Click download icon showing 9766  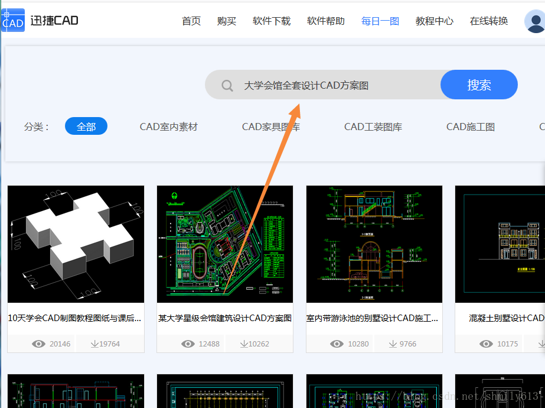393,344
